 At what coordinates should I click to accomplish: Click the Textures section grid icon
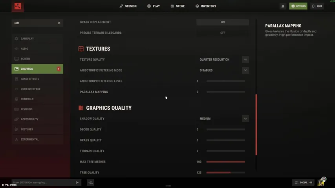(x=81, y=49)
